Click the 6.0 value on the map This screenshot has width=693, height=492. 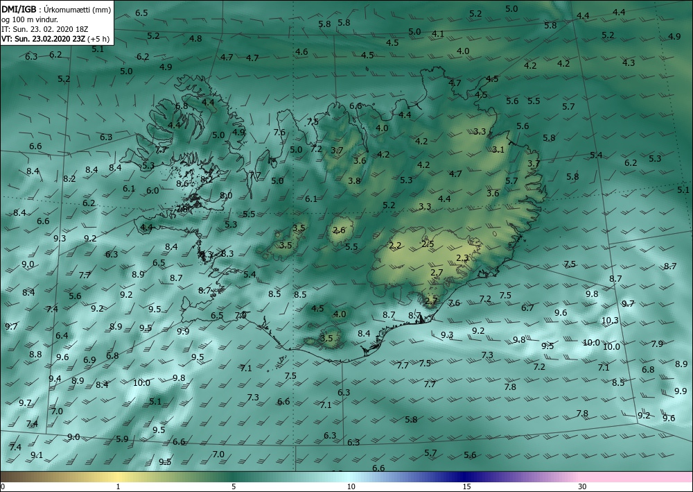coord(152,191)
